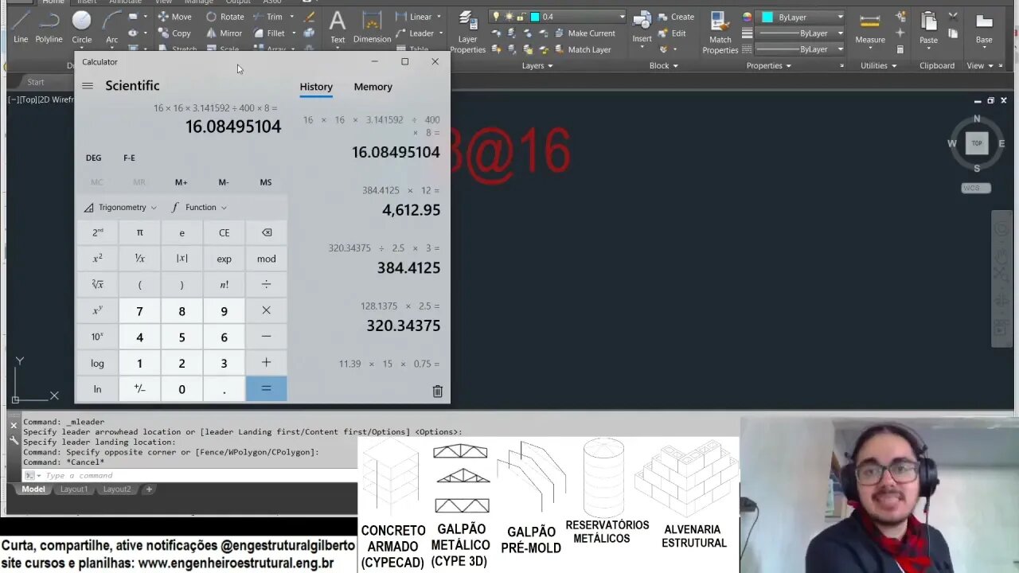The height and width of the screenshot is (573, 1019).
Task: Switch to the Layout1 tab
Action: click(74, 489)
